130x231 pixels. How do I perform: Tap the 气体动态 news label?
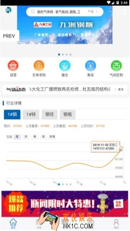[x=16, y=89]
